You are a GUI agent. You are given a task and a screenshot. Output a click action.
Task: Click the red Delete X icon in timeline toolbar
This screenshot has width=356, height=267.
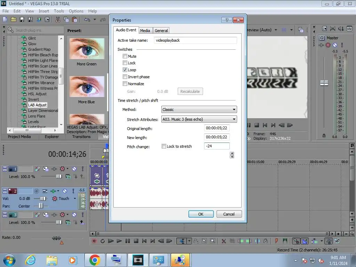224,241
